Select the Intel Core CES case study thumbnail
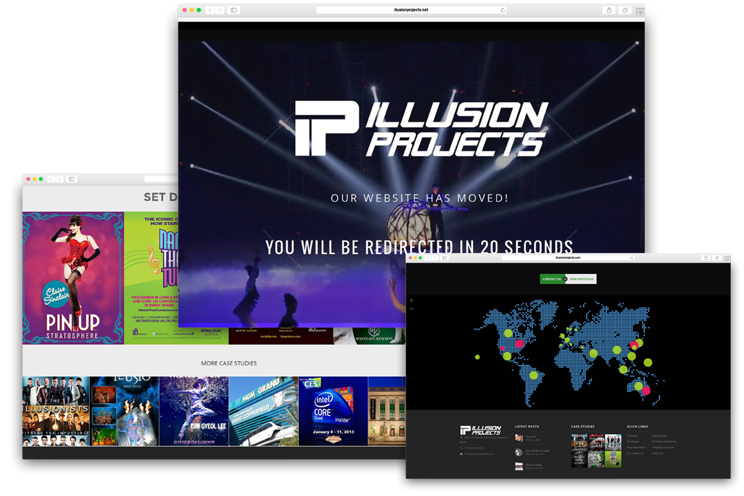This screenshot has width=744, height=496. [x=333, y=410]
